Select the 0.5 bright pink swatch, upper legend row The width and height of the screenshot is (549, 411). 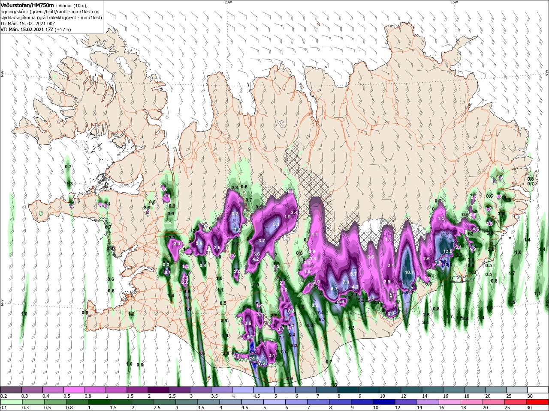[74, 390]
